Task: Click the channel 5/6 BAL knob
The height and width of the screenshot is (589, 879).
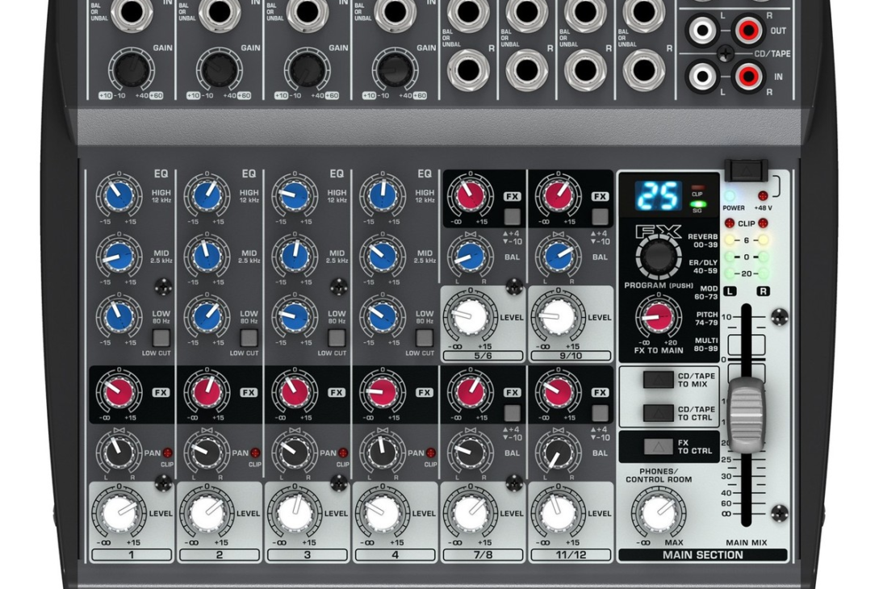Action: click(x=471, y=257)
